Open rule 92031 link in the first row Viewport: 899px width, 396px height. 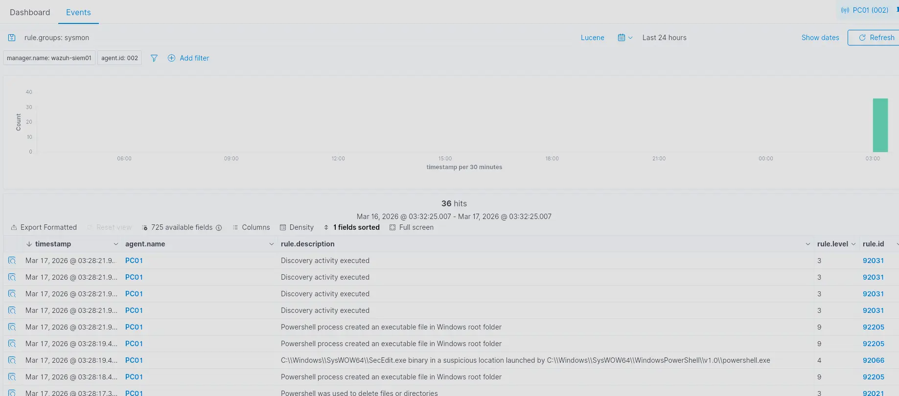tap(874, 261)
